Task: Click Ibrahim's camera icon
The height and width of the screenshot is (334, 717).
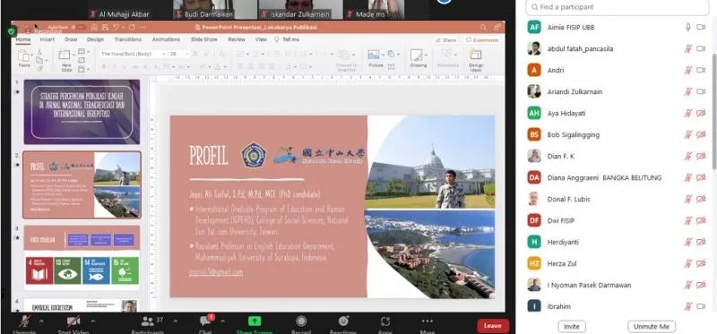Action: [x=701, y=306]
